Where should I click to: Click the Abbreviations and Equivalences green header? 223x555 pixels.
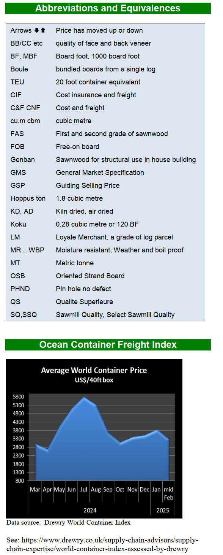[x=108, y=8]
